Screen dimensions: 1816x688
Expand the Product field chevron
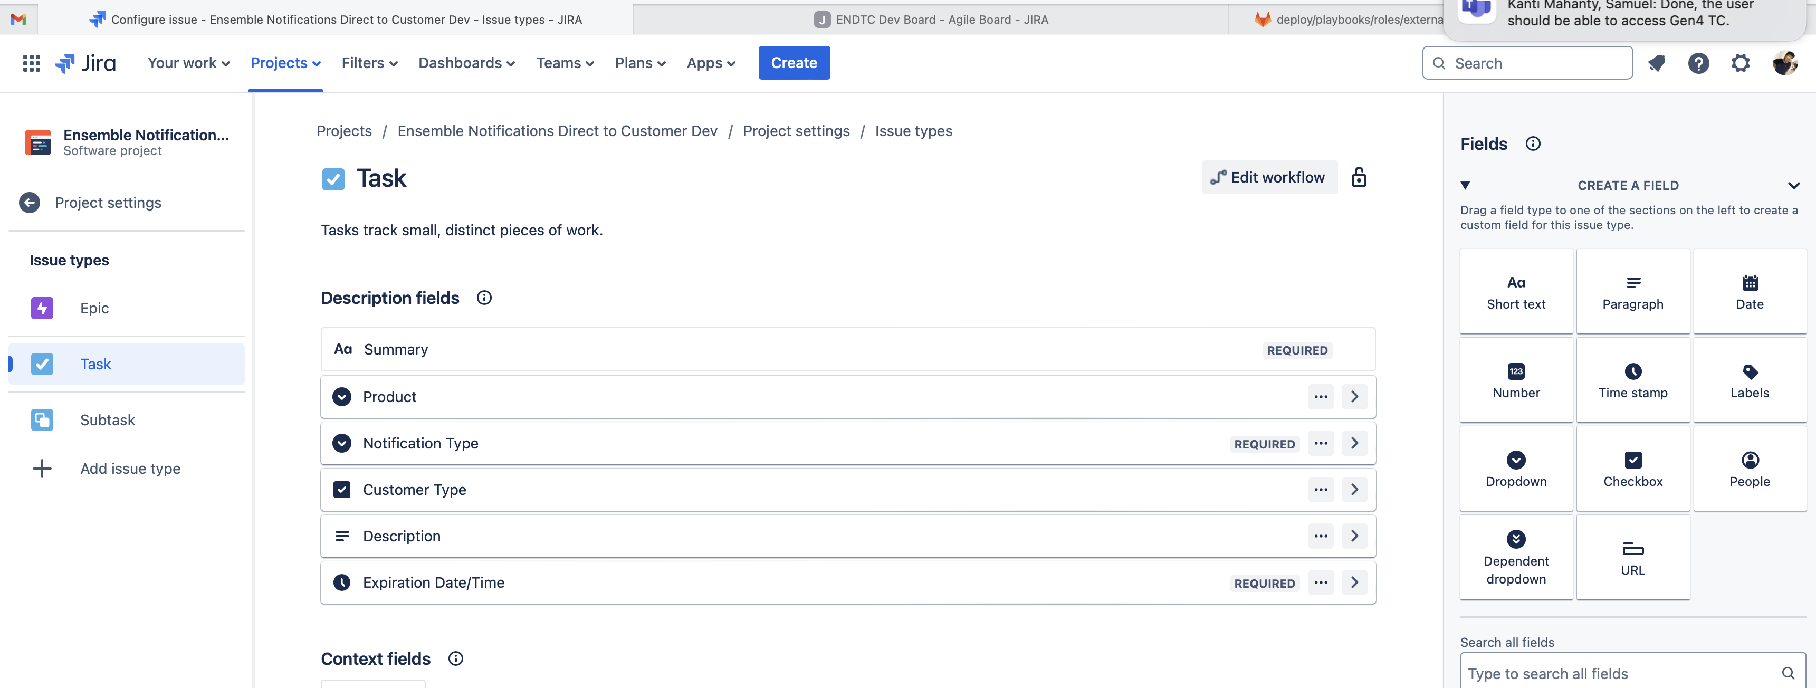[x=1354, y=397]
